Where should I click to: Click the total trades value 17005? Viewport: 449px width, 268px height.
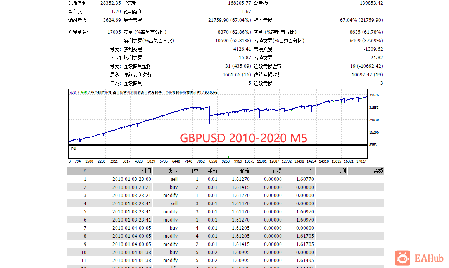coord(114,32)
